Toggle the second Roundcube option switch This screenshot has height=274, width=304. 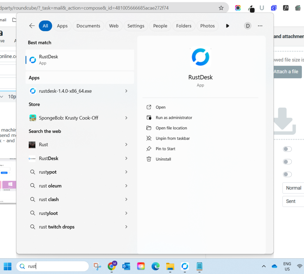tap(287, 162)
